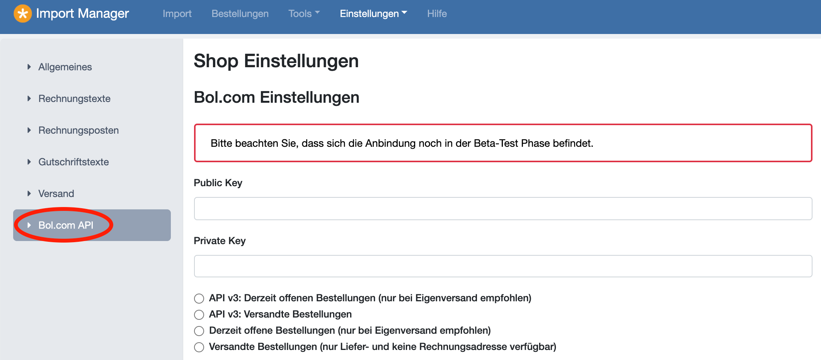Click the Private Key label
The width and height of the screenshot is (821, 360).
[220, 241]
